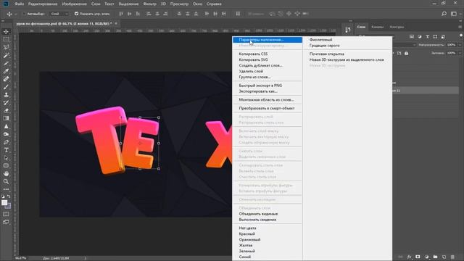Choose Параметры наложения in context menu
Viewport: 464px width, 261px height.
pos(268,40)
